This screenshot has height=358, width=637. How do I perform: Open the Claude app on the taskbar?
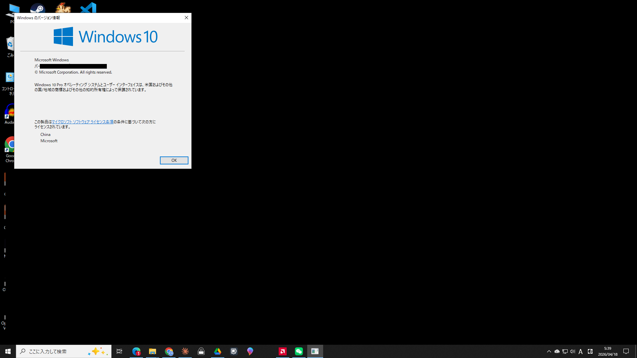click(185, 351)
